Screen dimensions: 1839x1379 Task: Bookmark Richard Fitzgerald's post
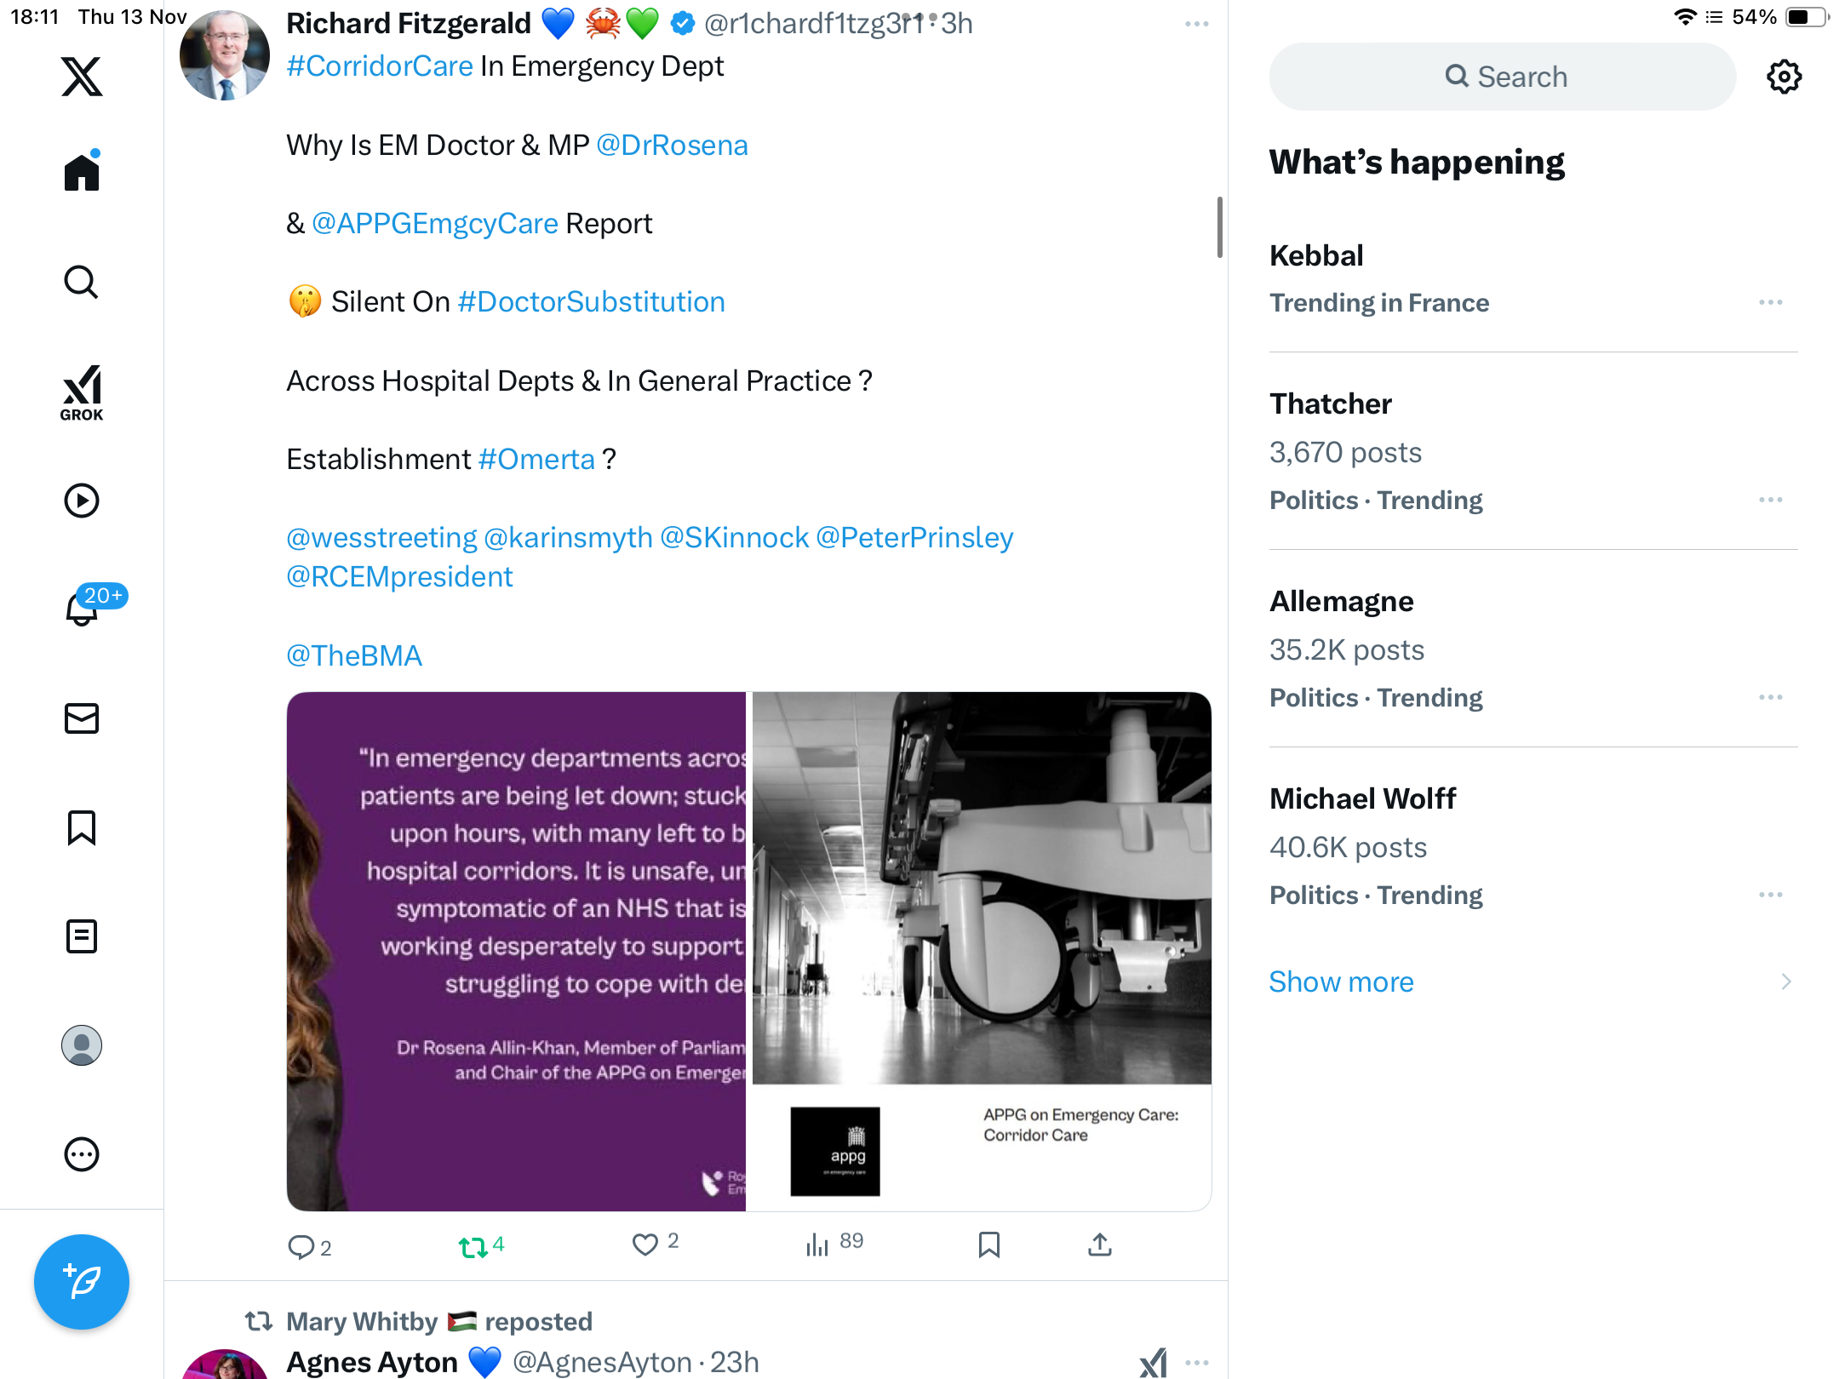[x=988, y=1245]
